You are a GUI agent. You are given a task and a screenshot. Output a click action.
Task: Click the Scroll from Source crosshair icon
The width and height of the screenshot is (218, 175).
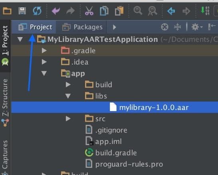coord(164,27)
